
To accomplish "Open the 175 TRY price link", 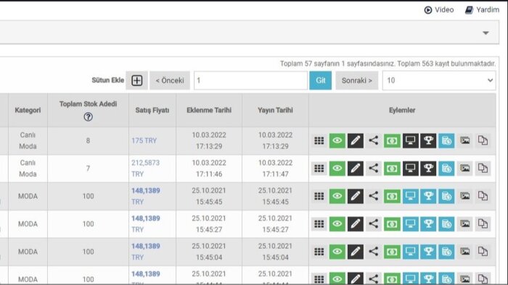I will click(144, 141).
